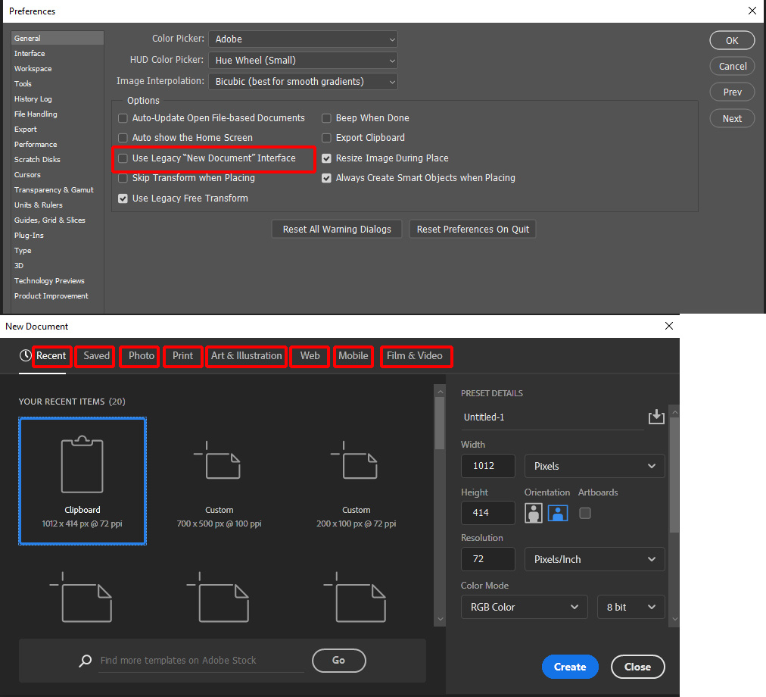
Task: Click the Create button
Action: coord(570,667)
